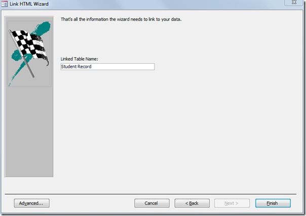This screenshot has width=306, height=216.
Task: Finish the wizard with the Finish button
Action: pyautogui.click(x=273, y=203)
